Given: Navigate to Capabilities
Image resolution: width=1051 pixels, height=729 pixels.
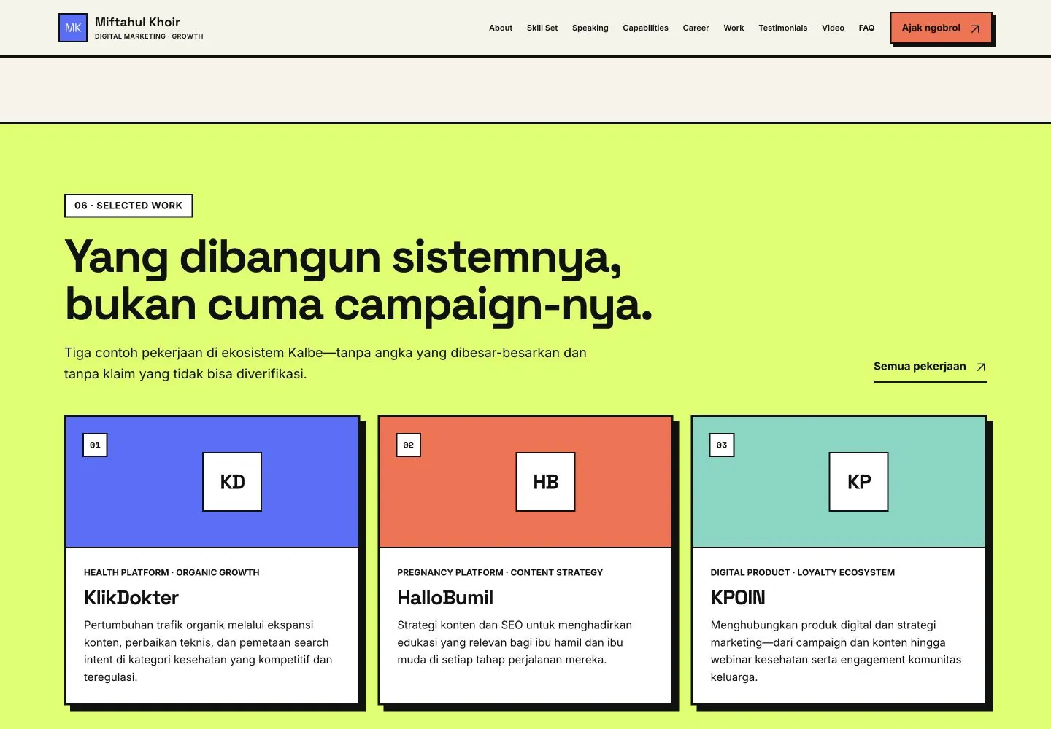Looking at the screenshot, I should click(645, 28).
